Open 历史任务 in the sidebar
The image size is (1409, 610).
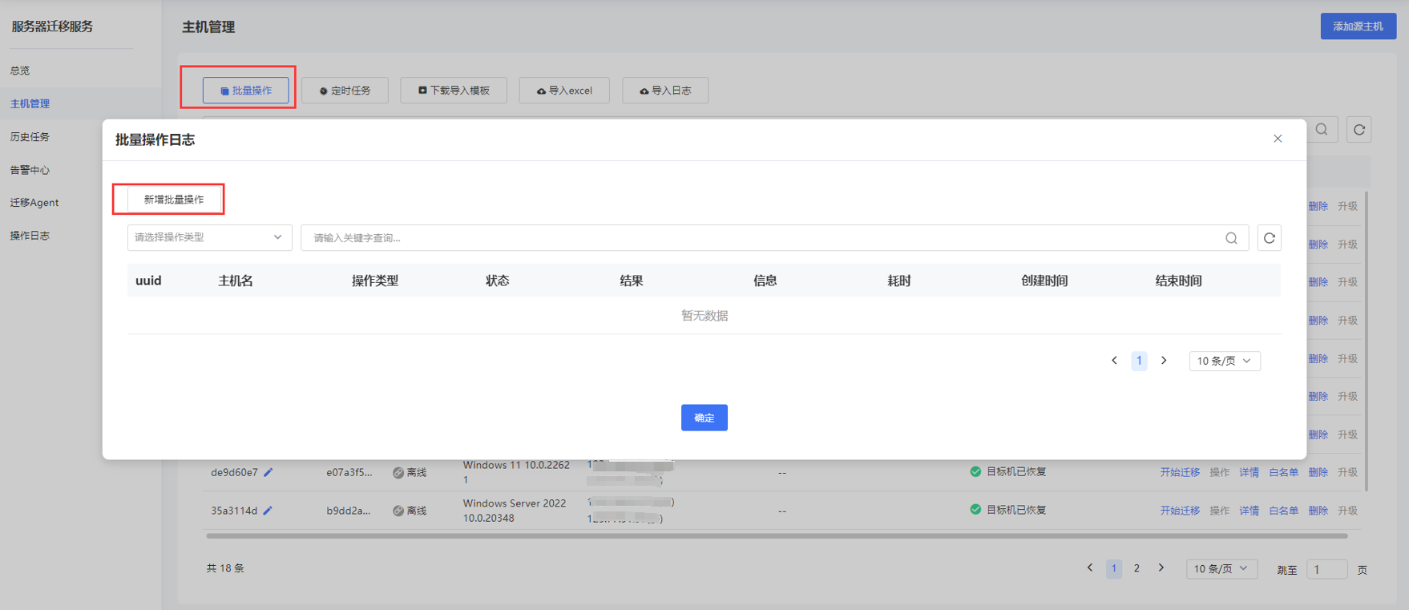30,137
